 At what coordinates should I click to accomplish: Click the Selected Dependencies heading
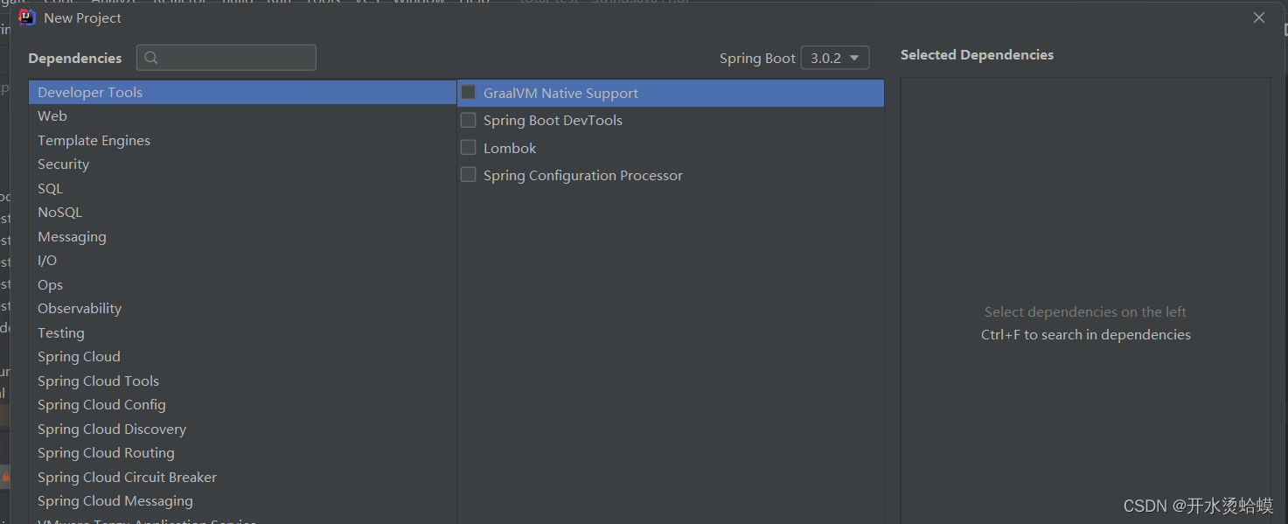pos(977,54)
